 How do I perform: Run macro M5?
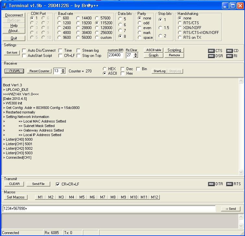click(x=82, y=197)
